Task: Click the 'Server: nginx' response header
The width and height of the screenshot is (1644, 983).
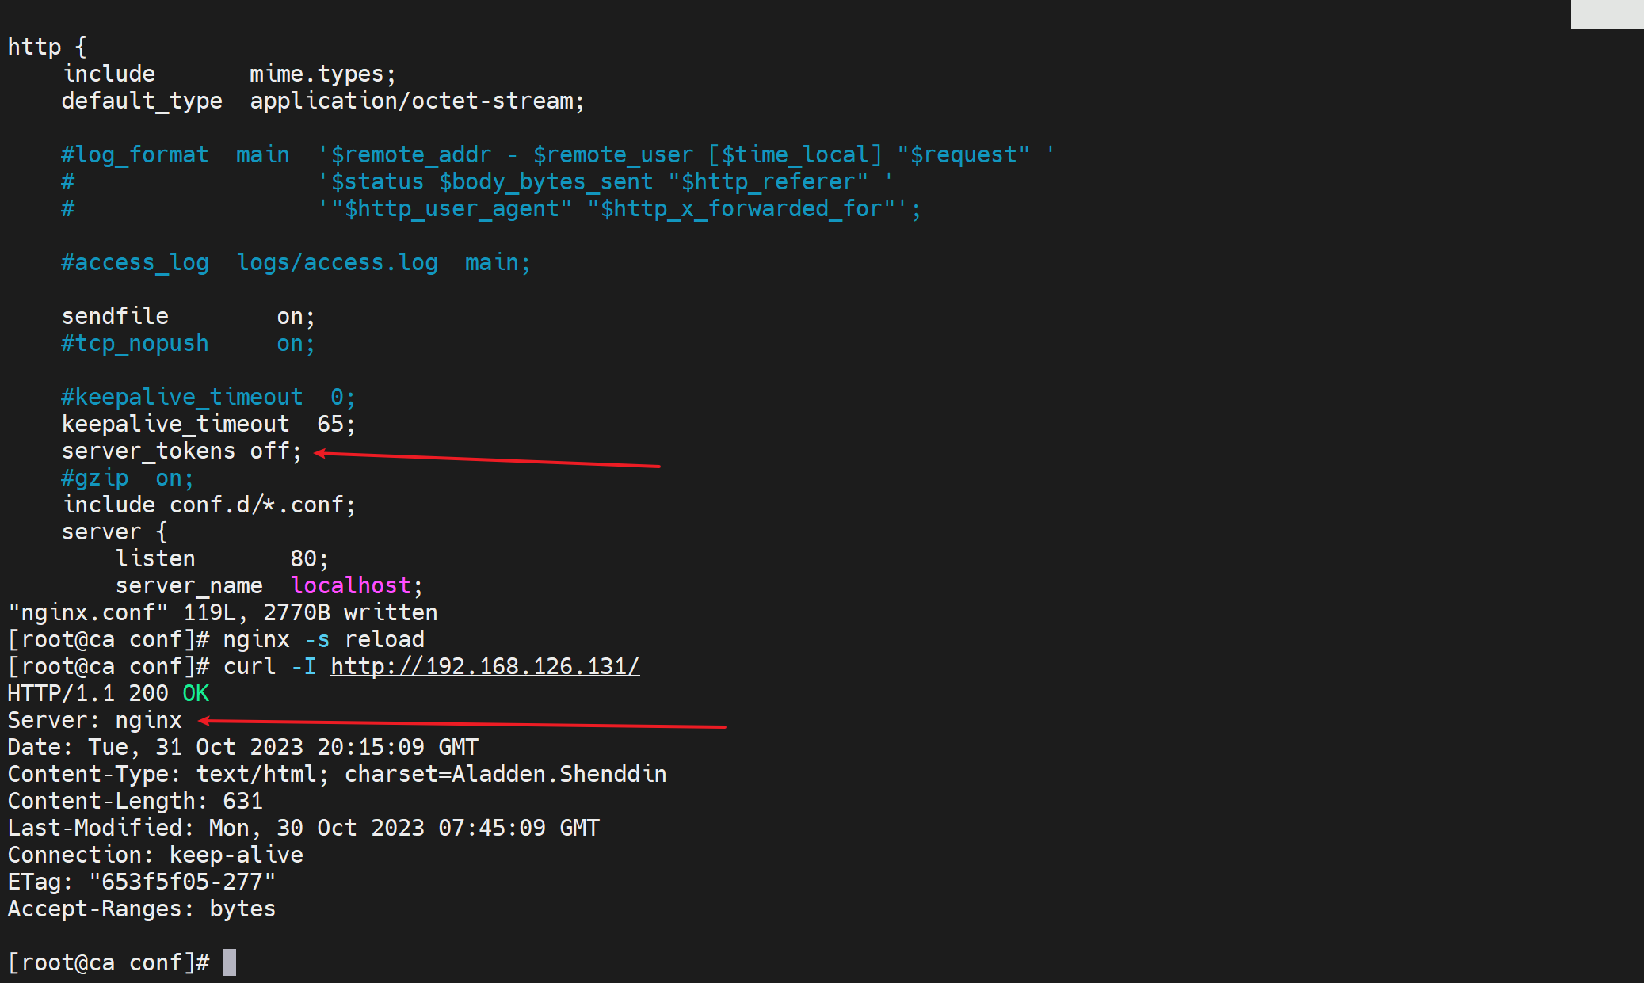Action: click(94, 720)
